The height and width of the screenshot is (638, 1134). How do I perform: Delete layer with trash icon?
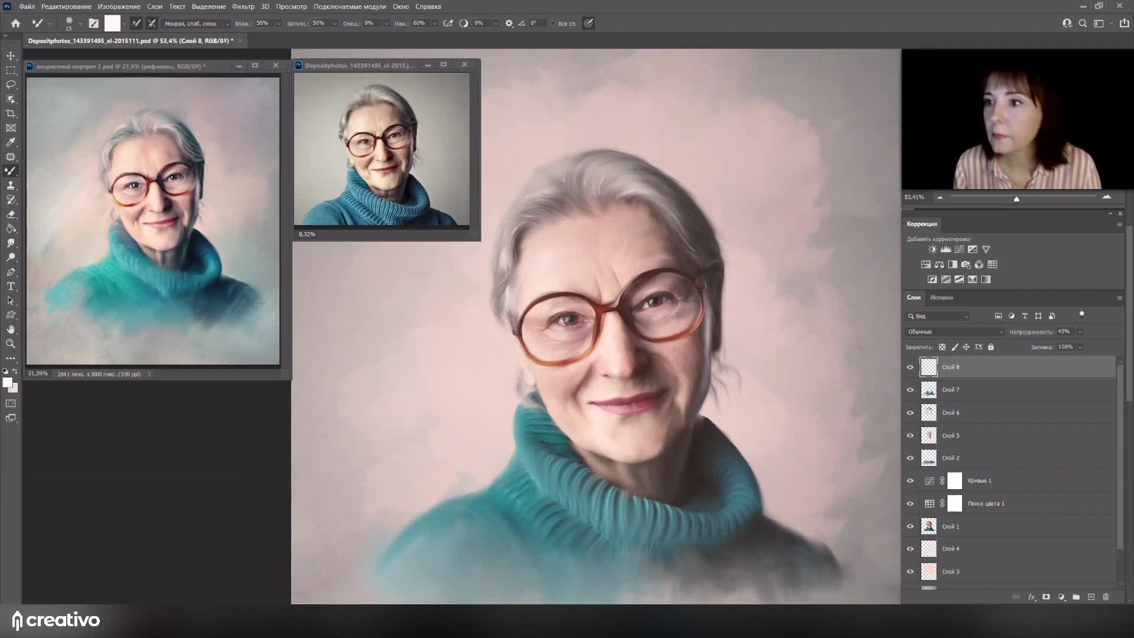click(x=1106, y=597)
